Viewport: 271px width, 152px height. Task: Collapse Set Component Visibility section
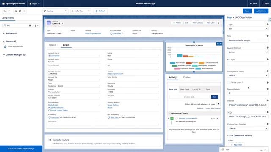tap(228, 136)
